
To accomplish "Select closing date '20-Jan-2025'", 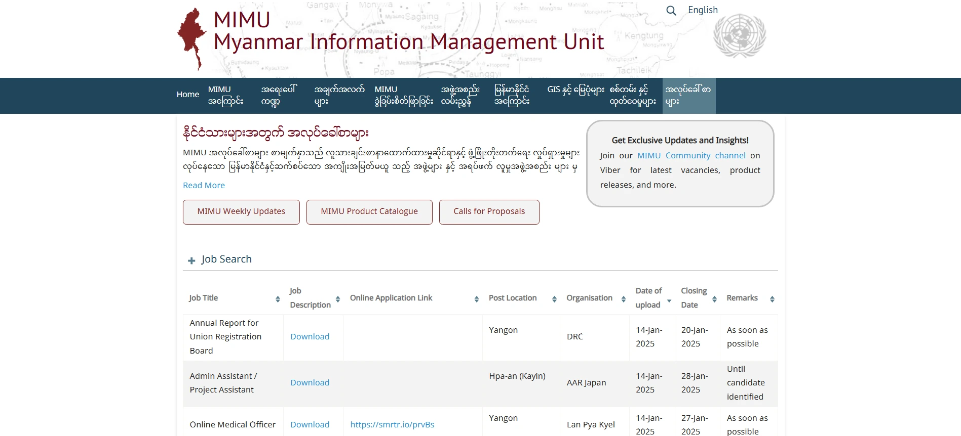I will (695, 337).
